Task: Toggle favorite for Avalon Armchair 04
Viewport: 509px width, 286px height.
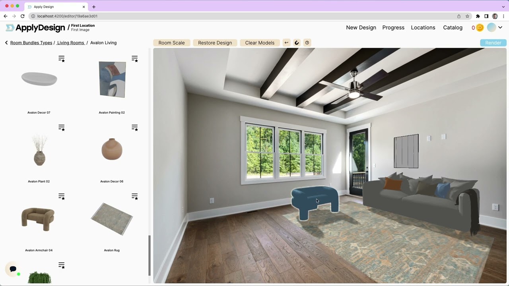Action: (x=62, y=197)
